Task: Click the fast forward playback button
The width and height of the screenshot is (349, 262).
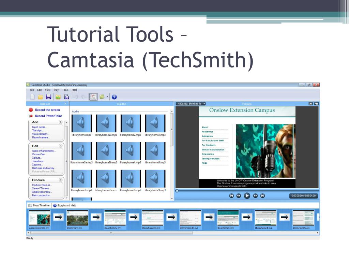Action: pos(255,196)
